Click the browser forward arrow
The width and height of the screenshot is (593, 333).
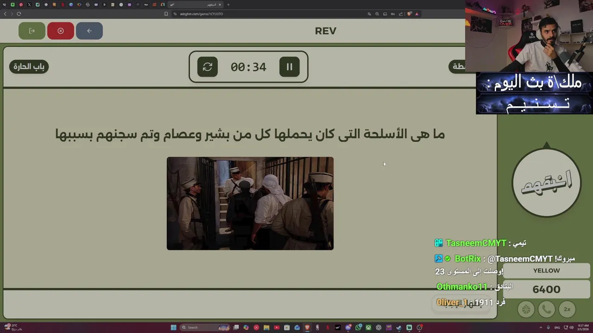[12, 14]
